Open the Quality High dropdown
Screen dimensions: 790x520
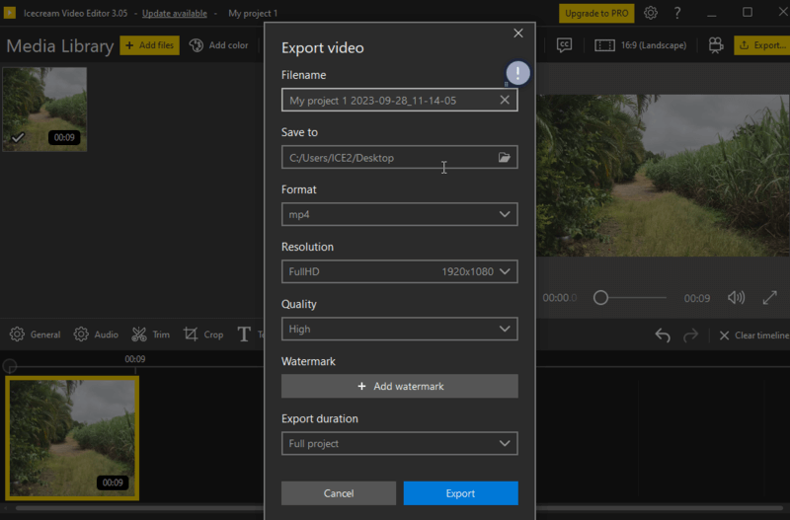click(x=400, y=330)
